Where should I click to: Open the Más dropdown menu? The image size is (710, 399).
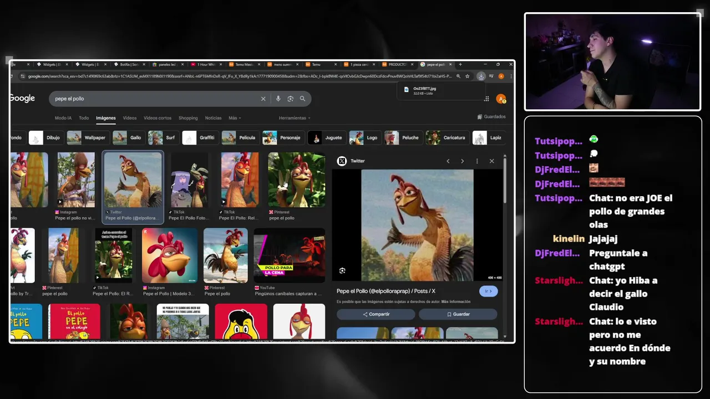pyautogui.click(x=234, y=118)
